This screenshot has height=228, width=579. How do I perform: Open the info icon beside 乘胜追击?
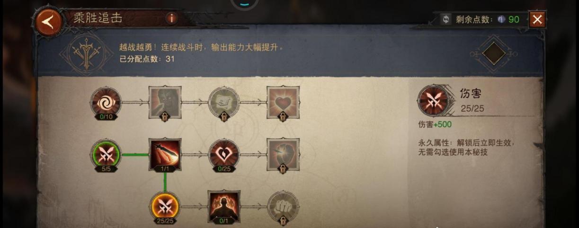pyautogui.click(x=171, y=18)
